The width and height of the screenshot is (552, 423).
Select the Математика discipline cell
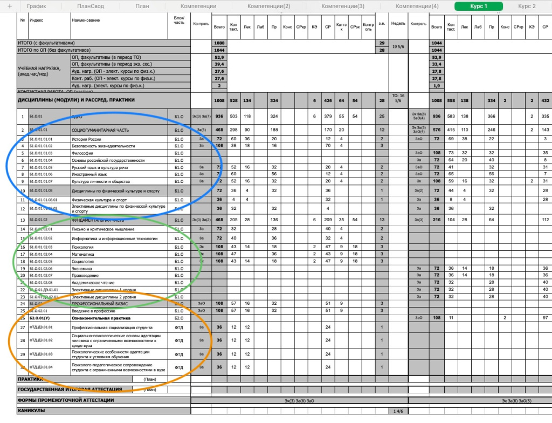[84, 254]
